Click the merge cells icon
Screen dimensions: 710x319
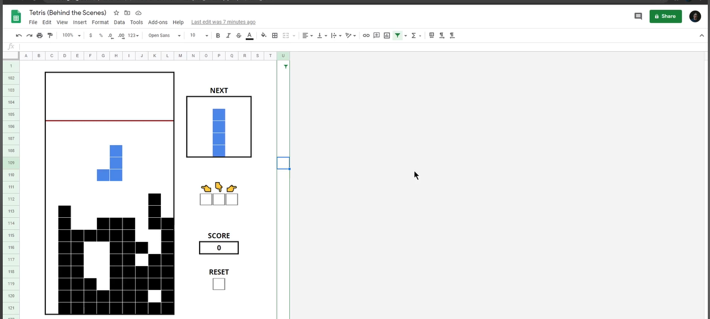pos(286,35)
